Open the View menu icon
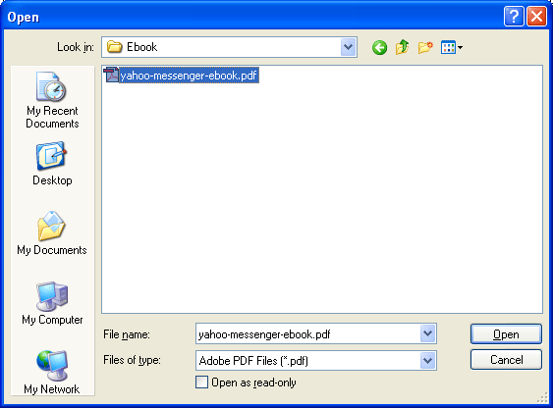This screenshot has width=553, height=408. tap(452, 47)
